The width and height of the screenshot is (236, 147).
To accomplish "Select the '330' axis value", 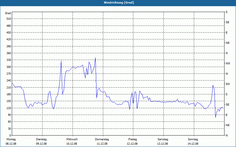I will [x=9, y=60].
